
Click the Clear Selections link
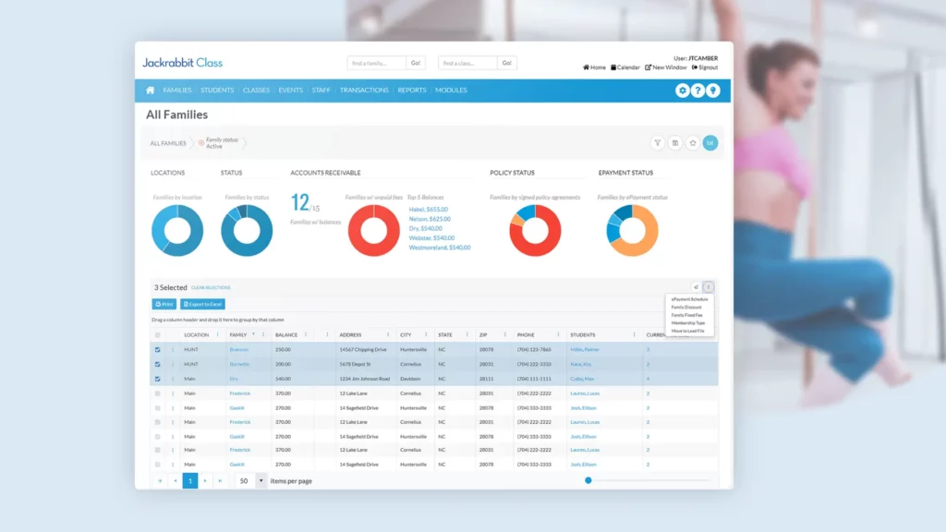[x=211, y=288]
